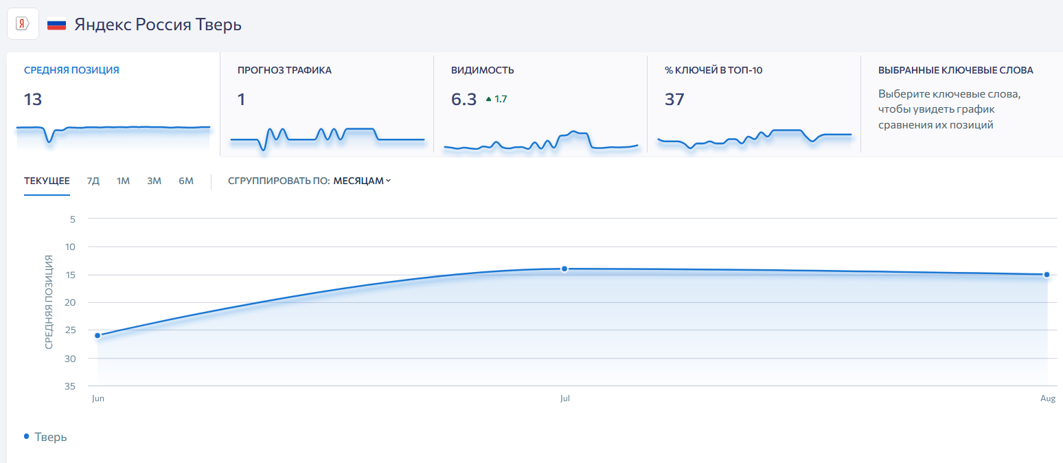Click the vertical axis title Средняя позиция
The image size is (1063, 463).
pos(49,302)
